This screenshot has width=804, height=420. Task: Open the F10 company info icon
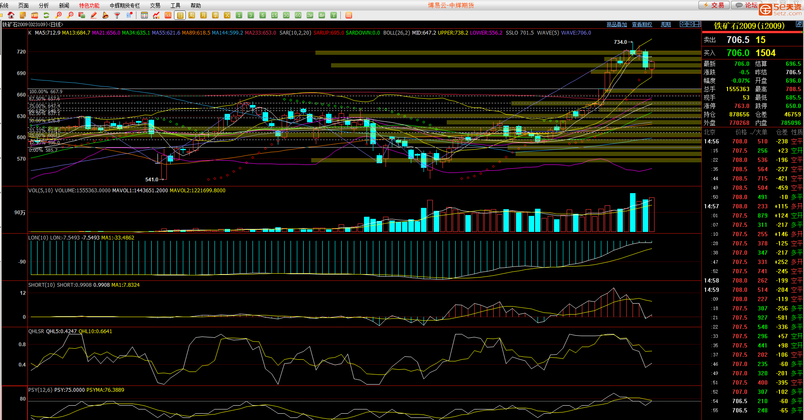point(35,15)
